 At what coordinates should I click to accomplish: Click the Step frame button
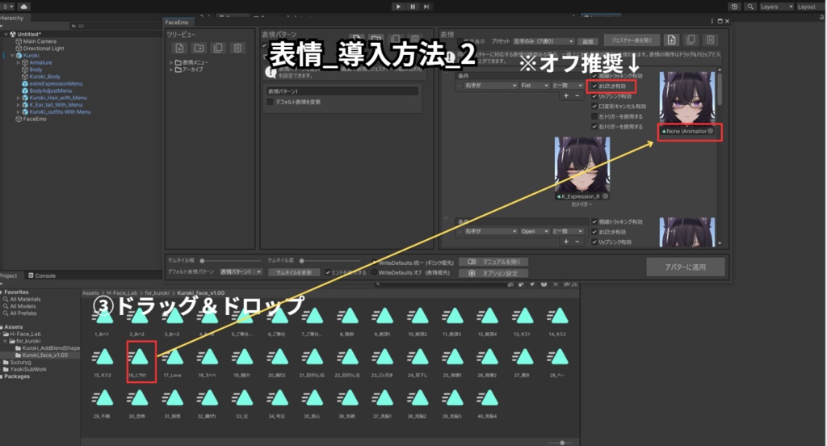point(426,6)
